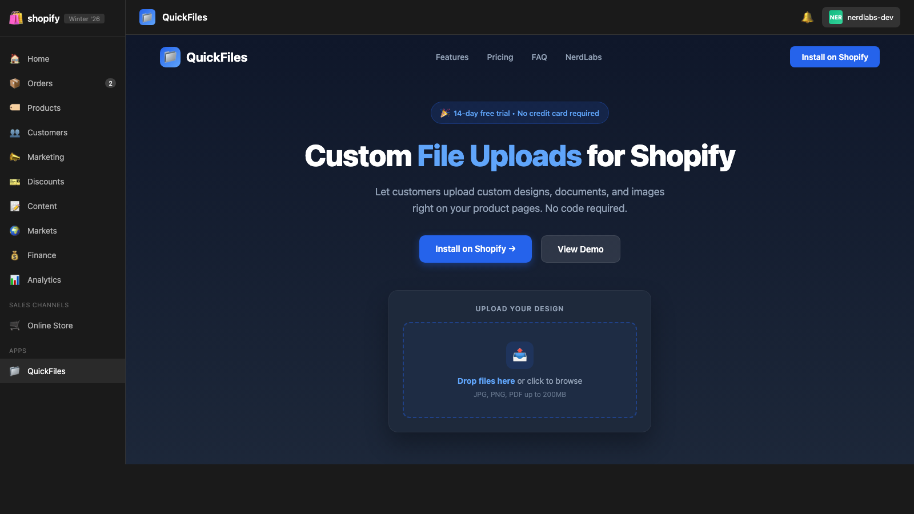Select the QuickFiles app in sidebar
The height and width of the screenshot is (514, 914).
63,371
